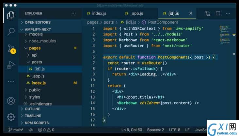The image size is (239, 136).
Task: Split the editor to the right
Action: point(218,13)
